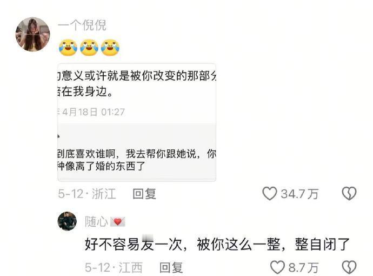Open the username 随心
The image size is (373, 276).
[96, 222]
